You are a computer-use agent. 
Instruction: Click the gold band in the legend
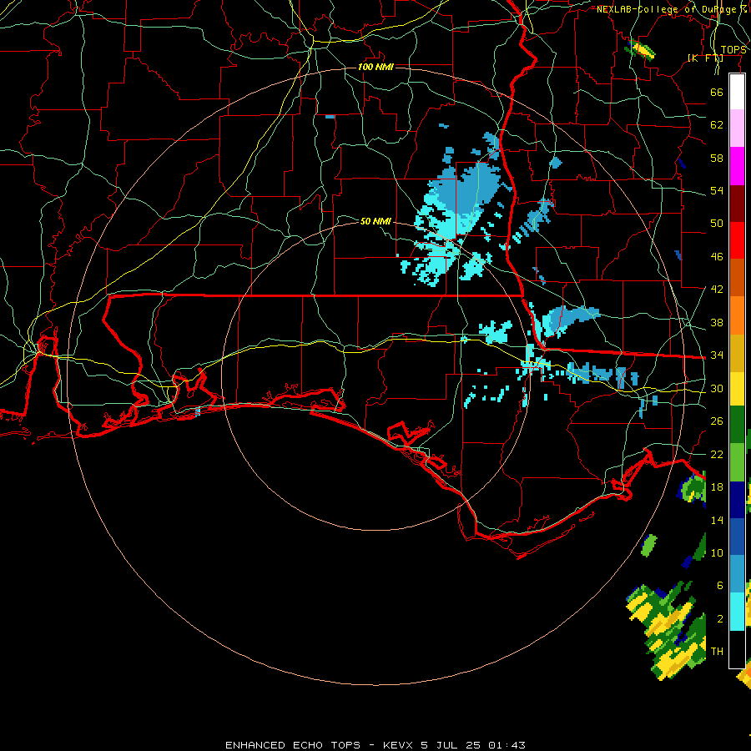(737, 353)
